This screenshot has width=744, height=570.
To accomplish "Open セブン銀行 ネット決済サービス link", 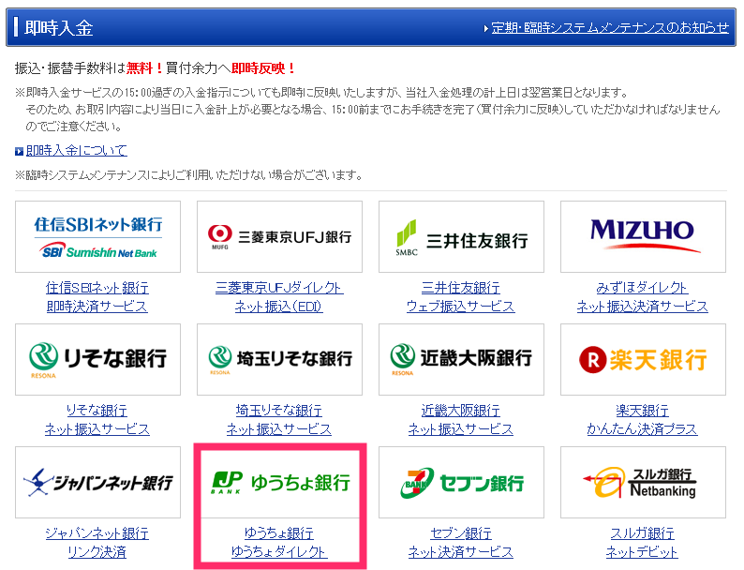I will tap(461, 543).
